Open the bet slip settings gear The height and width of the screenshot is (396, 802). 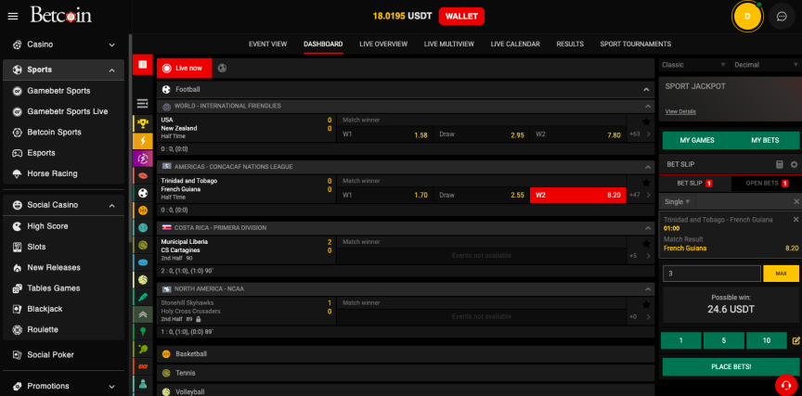(x=794, y=164)
